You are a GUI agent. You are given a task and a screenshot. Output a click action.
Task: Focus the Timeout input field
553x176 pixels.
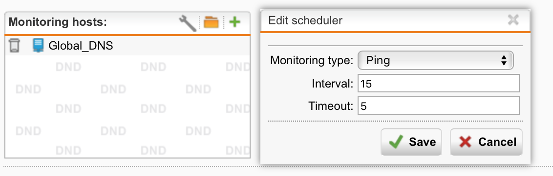tap(438, 106)
